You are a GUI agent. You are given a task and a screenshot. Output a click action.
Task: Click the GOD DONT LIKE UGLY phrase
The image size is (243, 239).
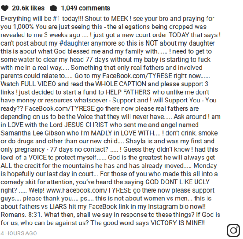(x=178, y=182)
